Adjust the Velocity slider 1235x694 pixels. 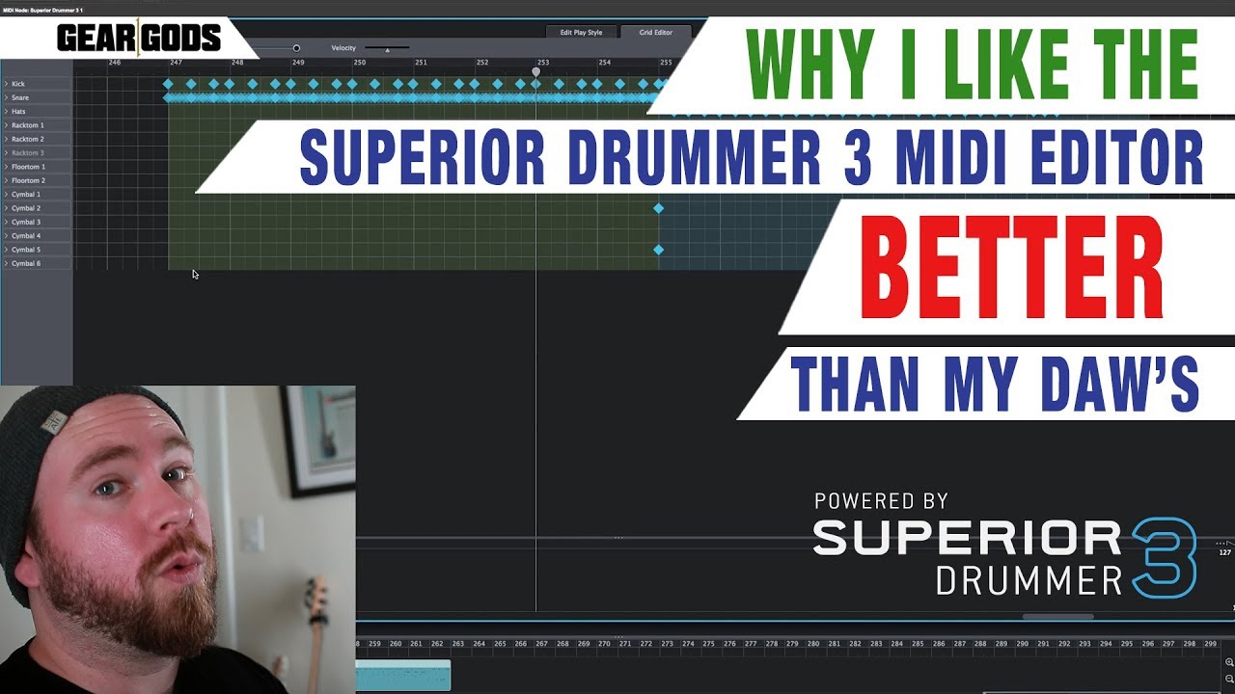pos(387,48)
